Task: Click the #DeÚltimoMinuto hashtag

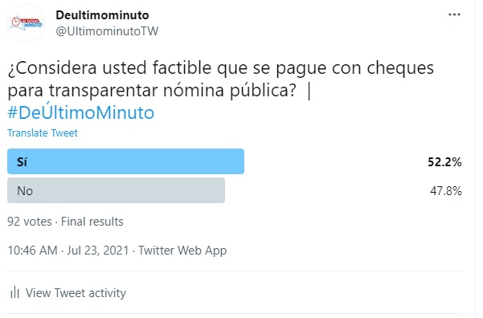Action: (80, 112)
